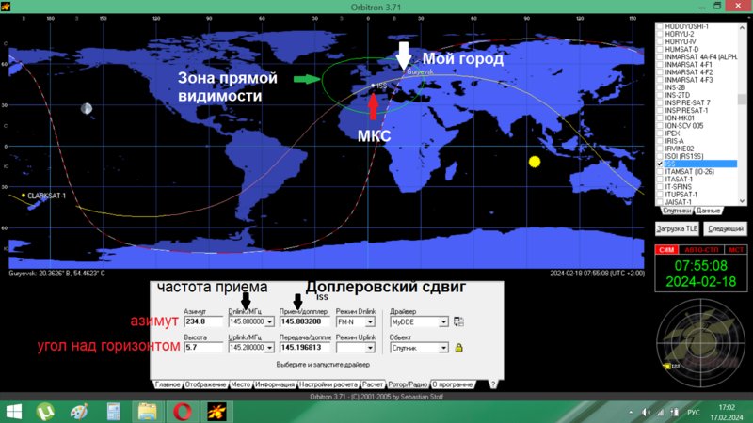Click the driver run icon beside MyDDE
The width and height of the screenshot is (753, 423).
458,321
